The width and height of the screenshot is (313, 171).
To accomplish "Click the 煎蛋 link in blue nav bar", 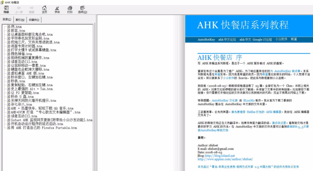I will click(x=294, y=39).
